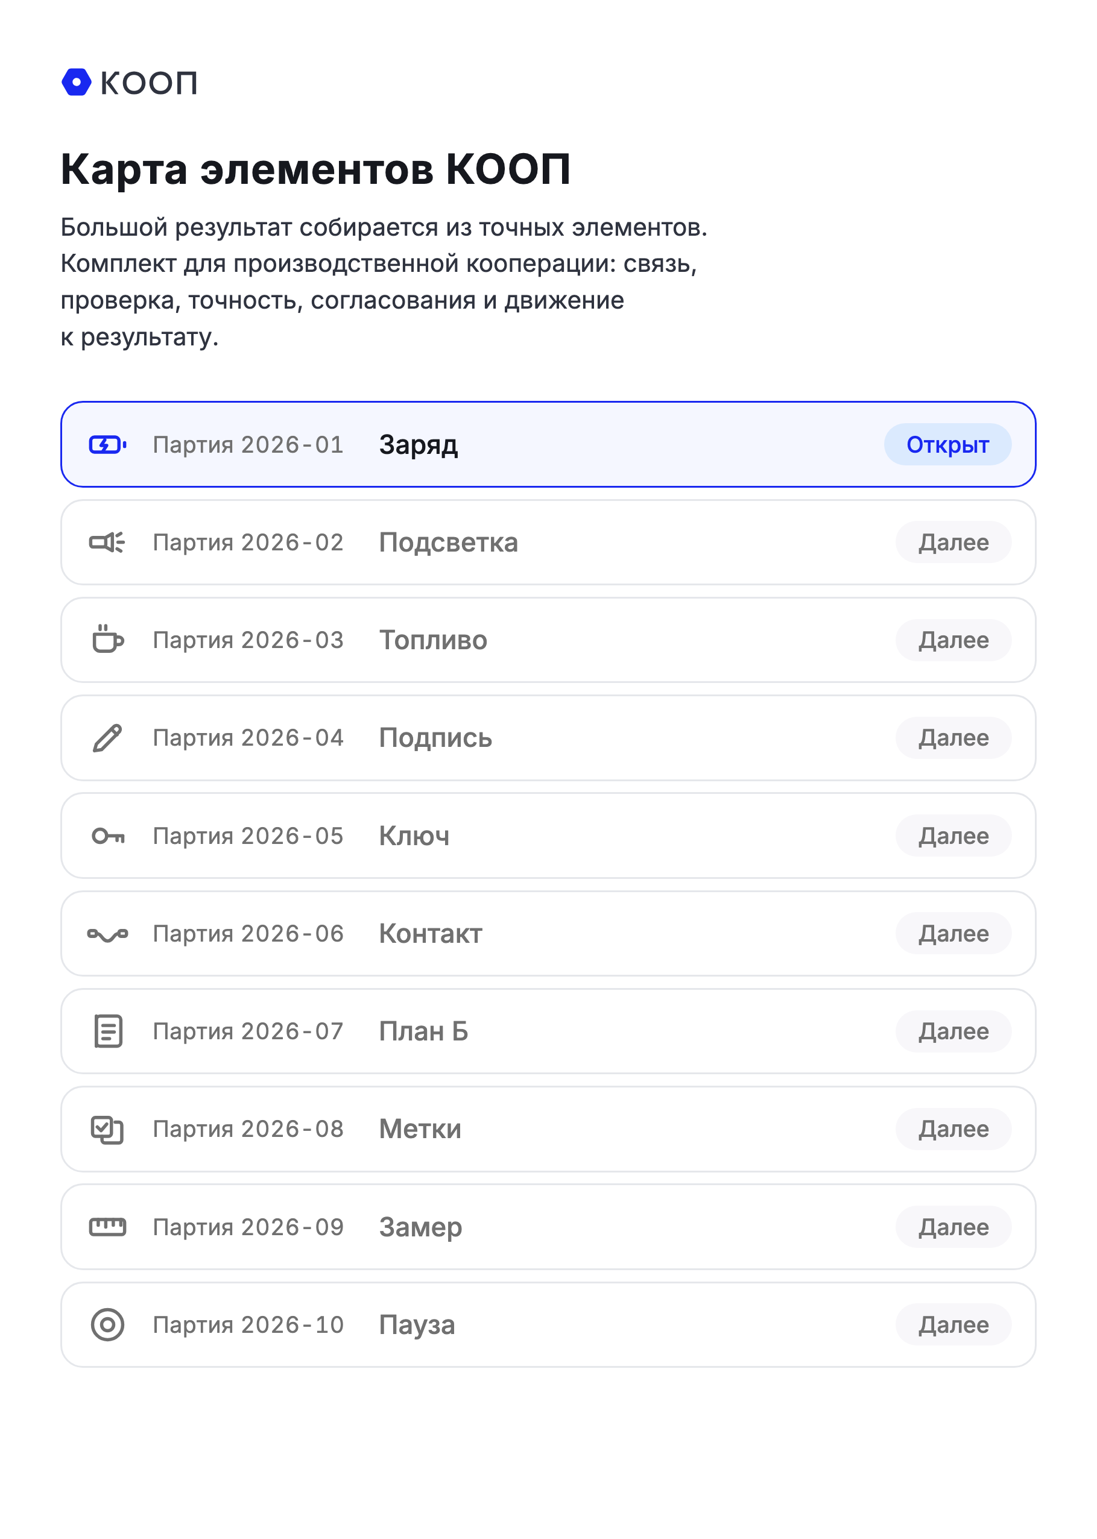Open Далее on the Топливо row
1097x1539 pixels.
click(x=953, y=639)
